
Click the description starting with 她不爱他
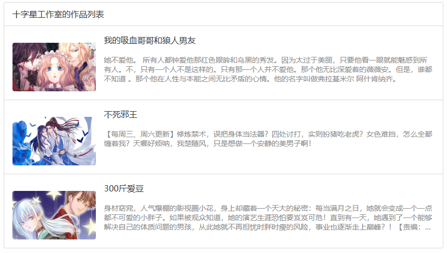(x=268, y=69)
